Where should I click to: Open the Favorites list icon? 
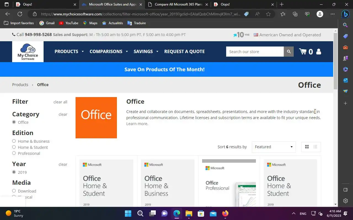coord(283,14)
